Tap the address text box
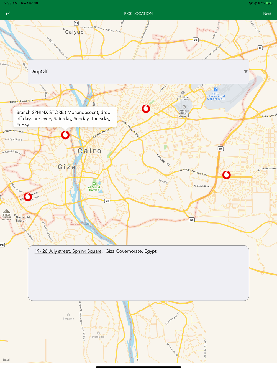The width and height of the screenshot is (277, 370). coord(138,273)
